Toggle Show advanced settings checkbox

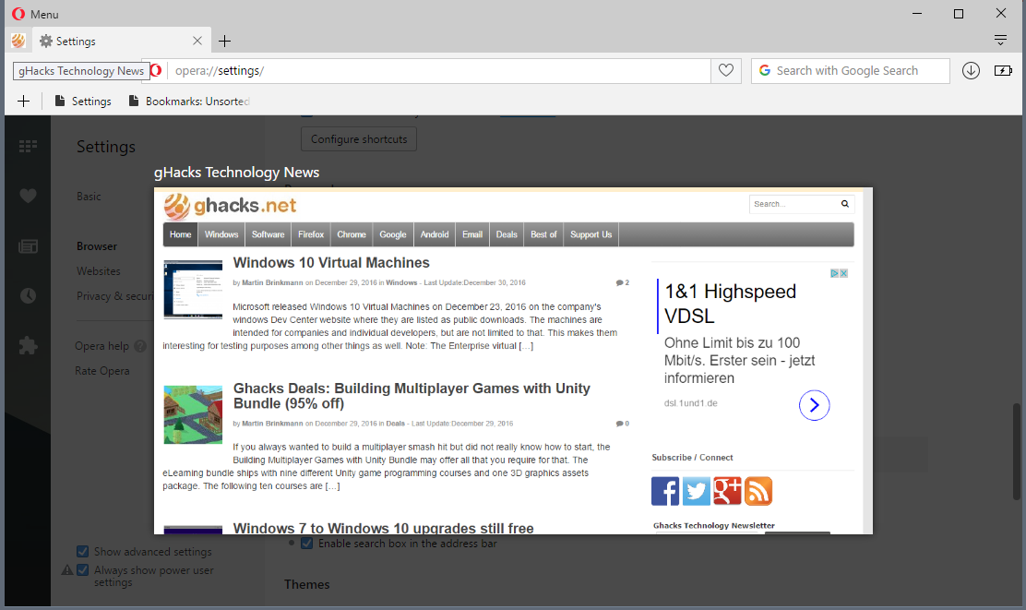pyautogui.click(x=82, y=552)
